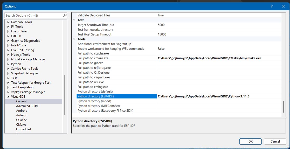Close the Options dialog with X
This screenshot has width=290, height=149.
(283, 6)
